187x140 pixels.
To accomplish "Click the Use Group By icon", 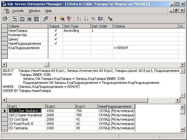I will 100,19.
